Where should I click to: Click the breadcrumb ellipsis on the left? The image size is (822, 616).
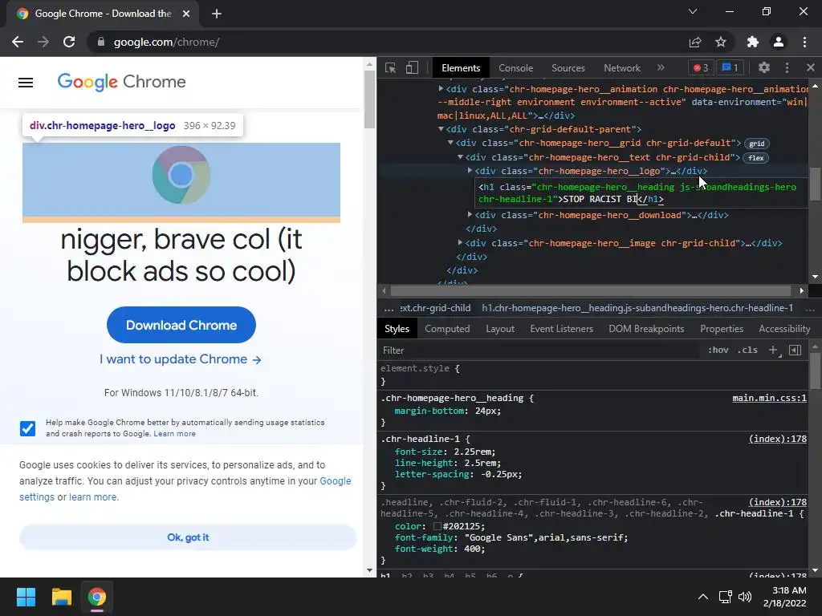(389, 309)
